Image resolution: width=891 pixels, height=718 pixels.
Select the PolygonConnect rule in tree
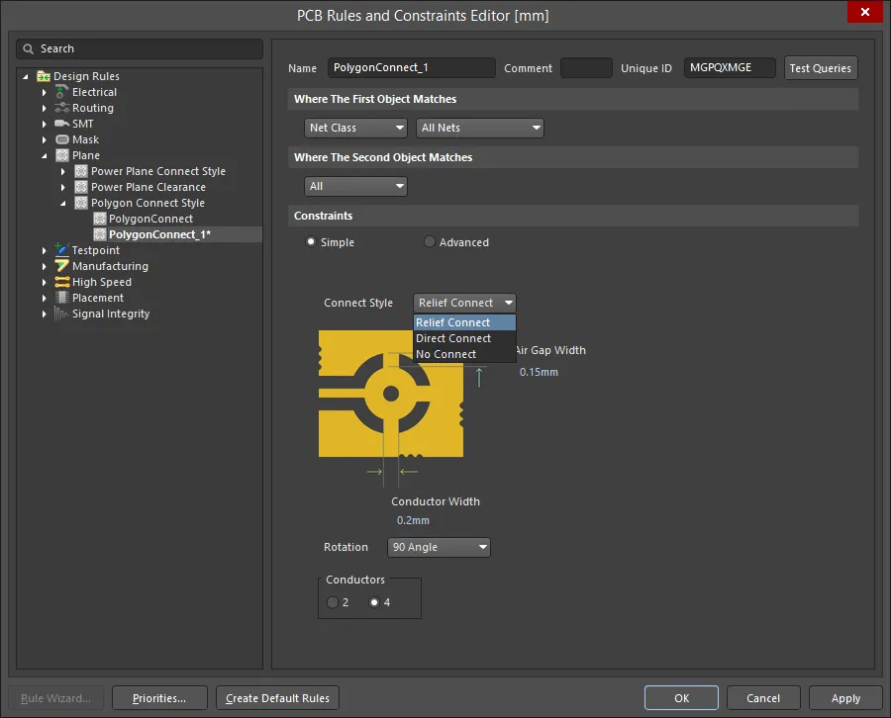click(150, 219)
